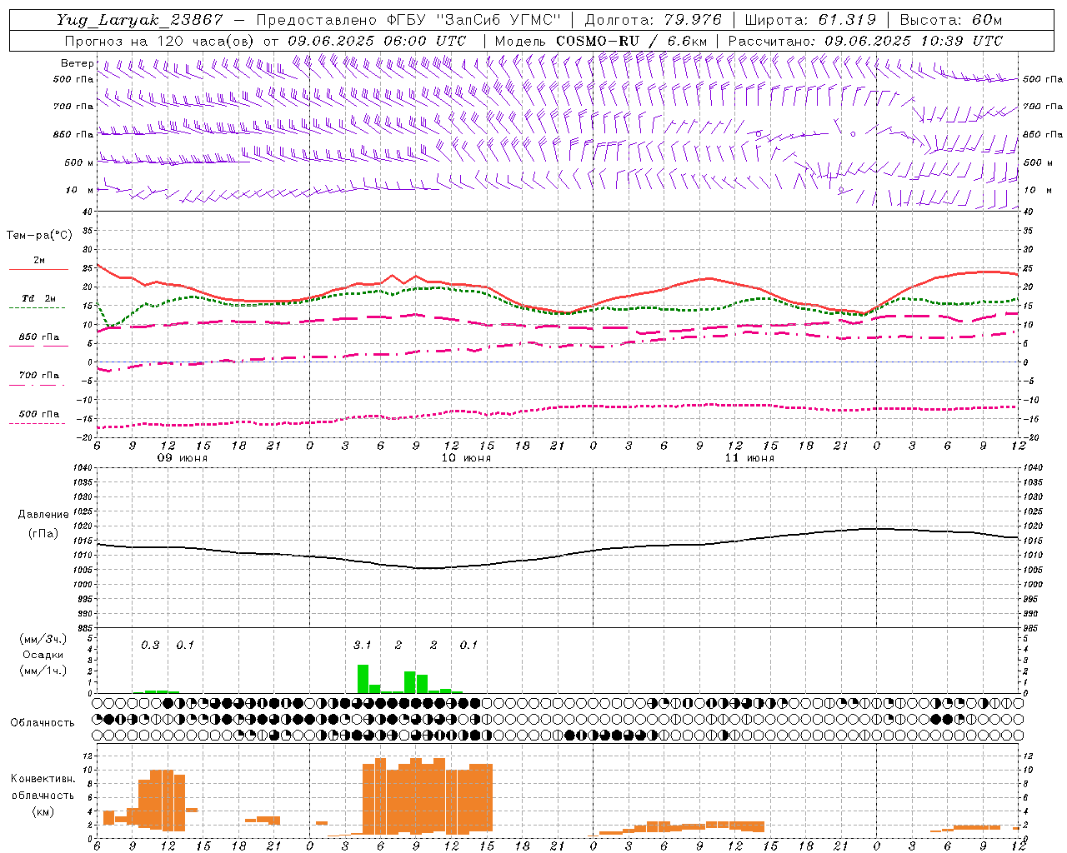Select the 'Рассчитано: 09.06.2025 10:39 UTC' timestamp
Image resolution: width=1067 pixels, height=853 pixels.
pyautogui.click(x=865, y=41)
